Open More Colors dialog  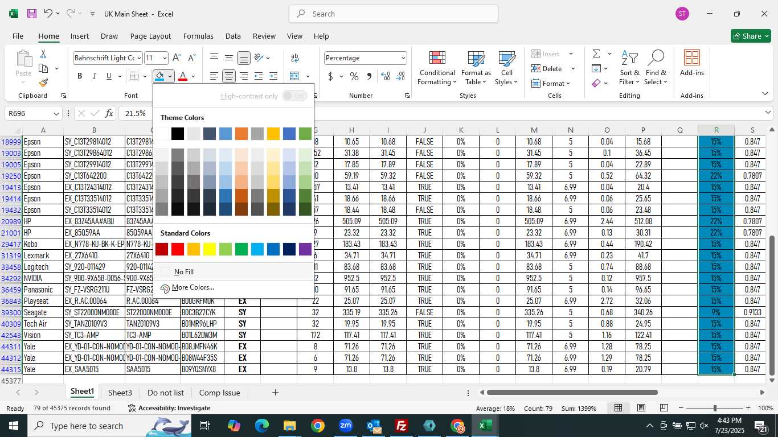pos(234,288)
